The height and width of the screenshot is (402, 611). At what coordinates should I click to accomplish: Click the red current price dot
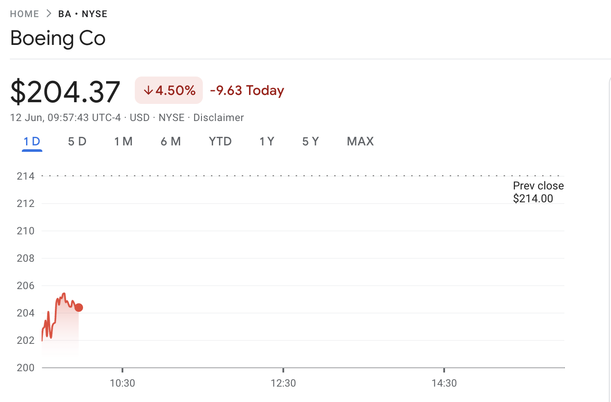point(79,307)
